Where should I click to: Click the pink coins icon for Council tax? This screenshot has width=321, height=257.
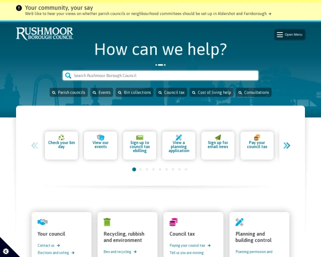173,222
